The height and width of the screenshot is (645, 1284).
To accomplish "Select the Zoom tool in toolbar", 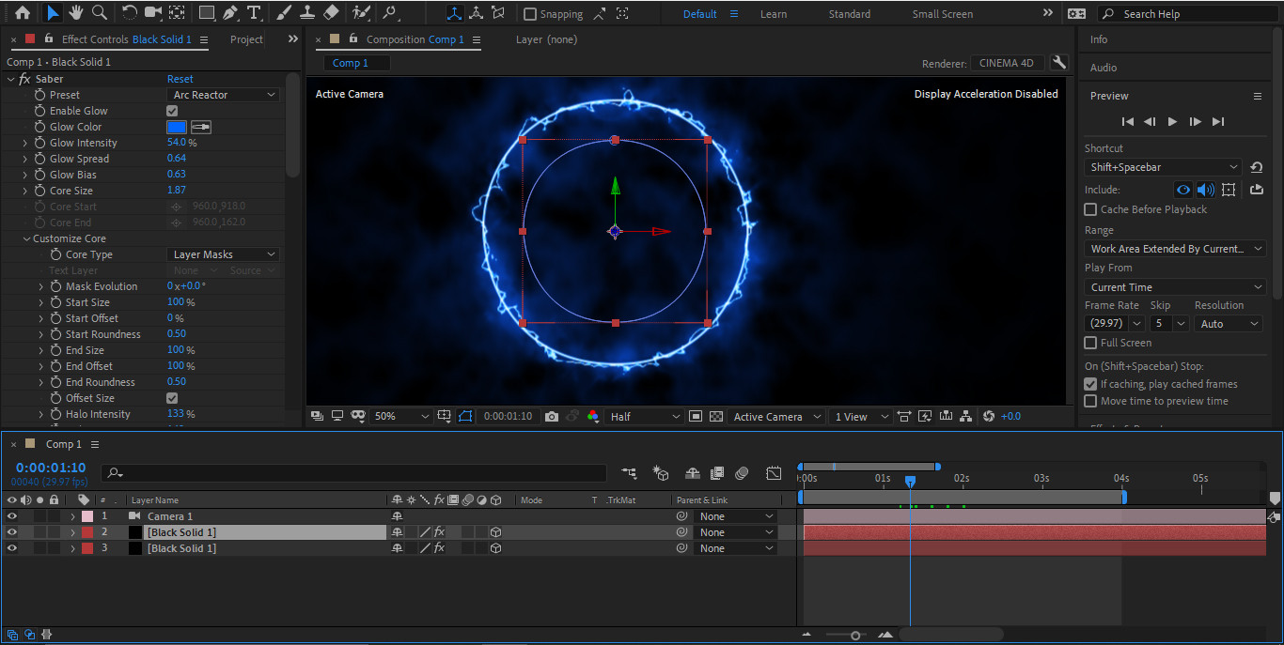I will click(x=100, y=13).
